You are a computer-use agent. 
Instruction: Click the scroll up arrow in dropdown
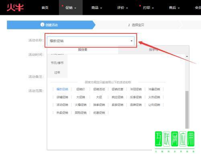pyautogui.click(x=187, y=56)
